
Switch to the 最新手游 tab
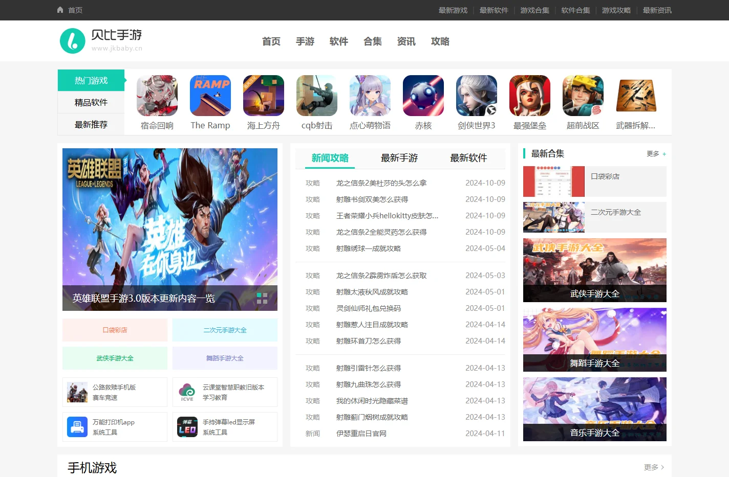399,158
